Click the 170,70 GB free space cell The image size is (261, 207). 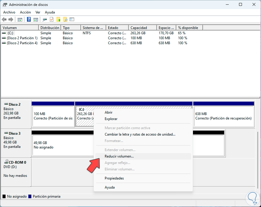tap(166, 33)
